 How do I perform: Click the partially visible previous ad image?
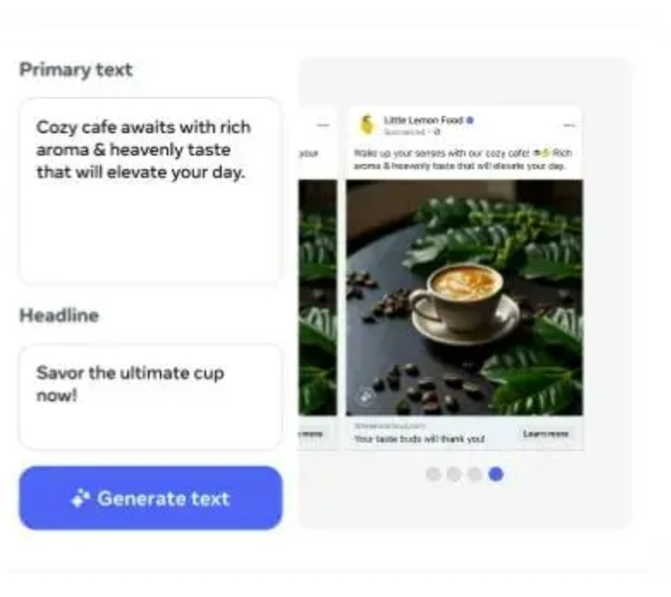[318, 298]
